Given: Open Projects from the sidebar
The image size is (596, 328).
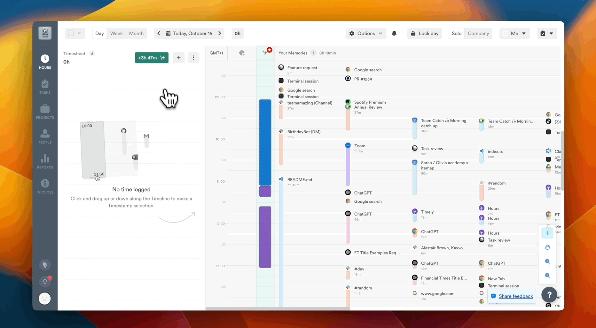Looking at the screenshot, I should coord(45,112).
